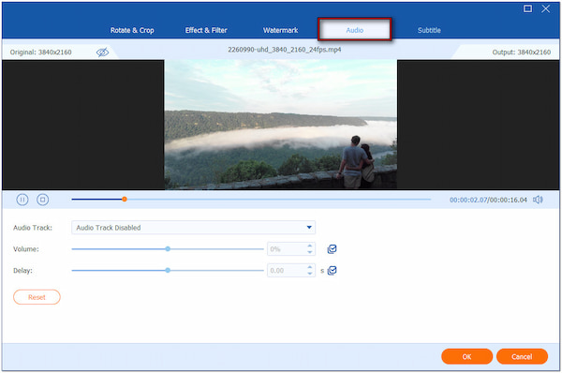Image resolution: width=562 pixels, height=373 pixels.
Task: Click the playback time 00:00:02.07/00:00:16.04
Action: (x=488, y=200)
